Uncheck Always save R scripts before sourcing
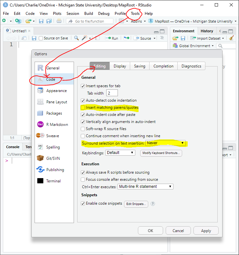Image resolution: width=239 pixels, height=255 pixels. (83, 172)
